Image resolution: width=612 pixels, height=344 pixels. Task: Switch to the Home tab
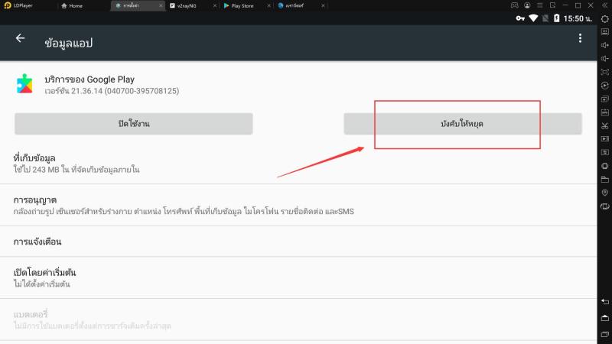[80, 5]
